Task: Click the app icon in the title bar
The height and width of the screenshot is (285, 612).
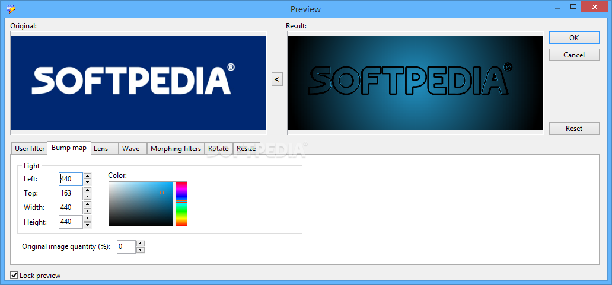Action: tap(11, 8)
